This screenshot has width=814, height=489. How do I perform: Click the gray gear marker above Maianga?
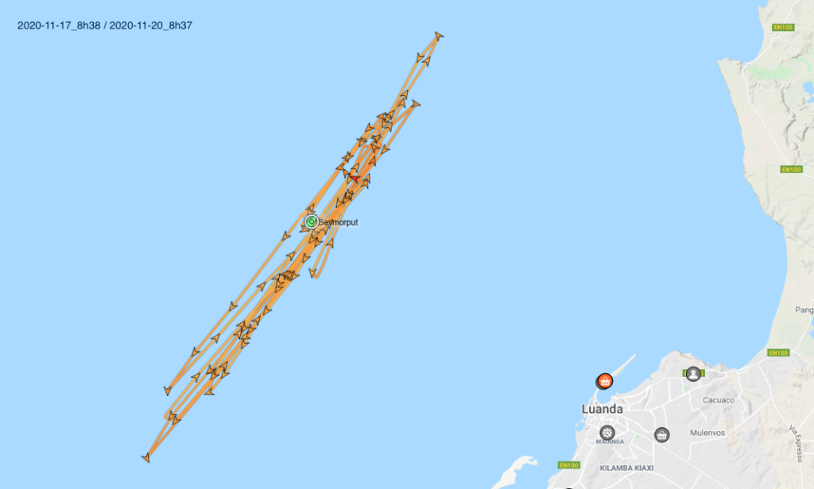point(607,432)
